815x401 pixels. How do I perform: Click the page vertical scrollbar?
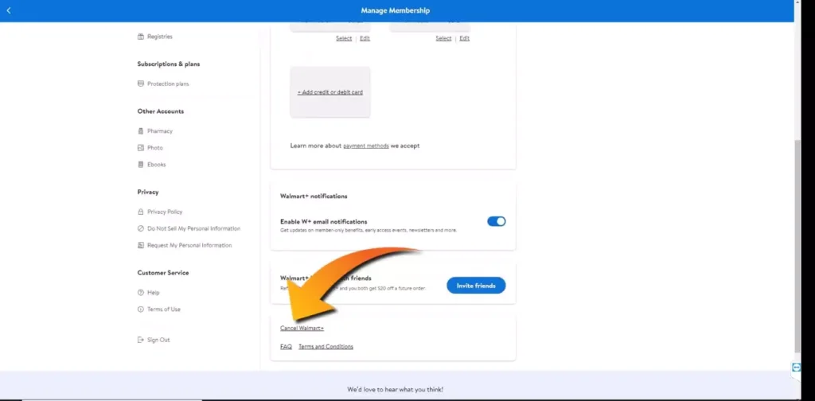tap(797, 247)
